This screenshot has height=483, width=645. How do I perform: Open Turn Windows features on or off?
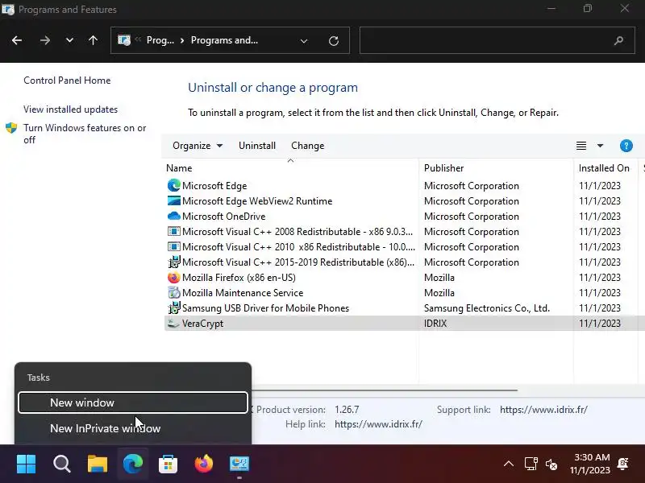coord(85,134)
